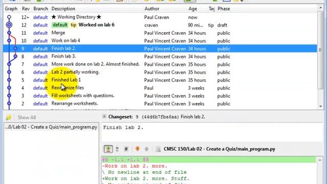
Task: Click the yellow 'tip' tag label in revision 12 description
Action: coord(74,25)
